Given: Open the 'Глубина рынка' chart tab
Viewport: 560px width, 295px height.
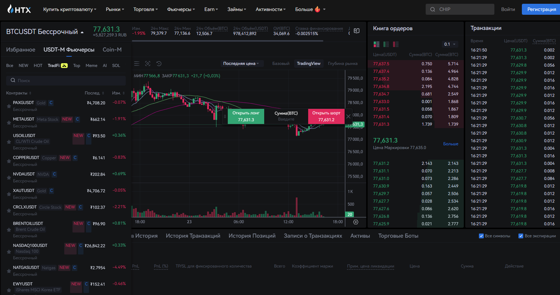Looking at the screenshot, I should coord(343,64).
